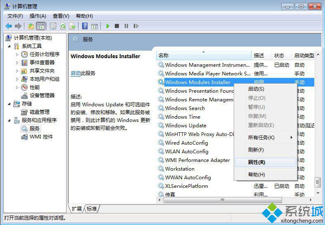Screen dimensions: 325x225
Task: Toggle the Show/Hide Console Tree icon
Action: pos(40,26)
